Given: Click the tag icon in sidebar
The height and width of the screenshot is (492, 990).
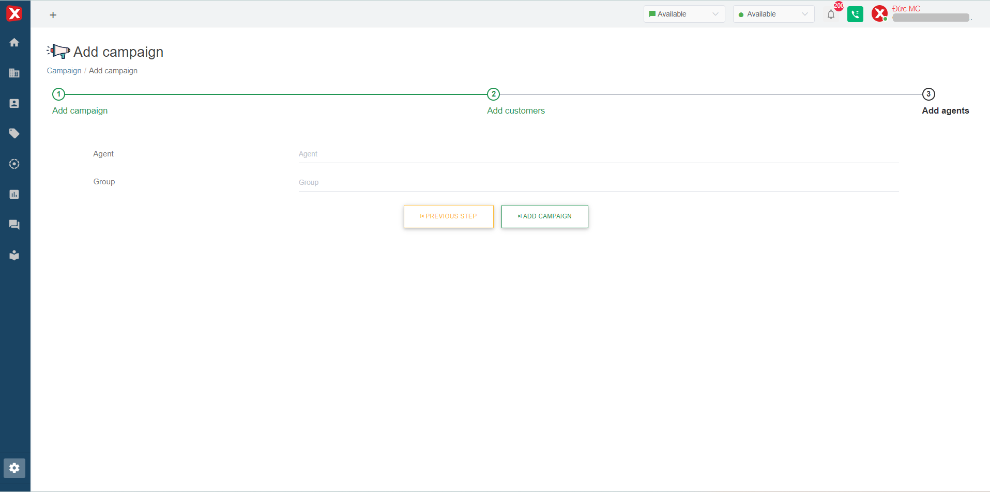Looking at the screenshot, I should tap(14, 134).
